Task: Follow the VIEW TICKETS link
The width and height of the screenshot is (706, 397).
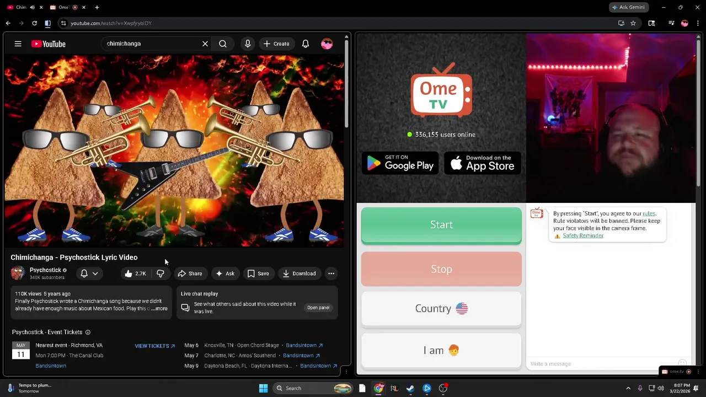Action: tap(155, 346)
